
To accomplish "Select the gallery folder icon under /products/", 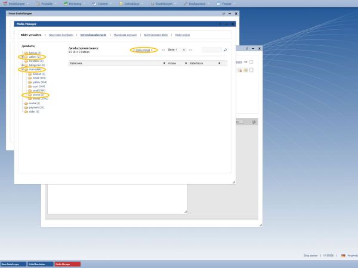I will (26, 57).
